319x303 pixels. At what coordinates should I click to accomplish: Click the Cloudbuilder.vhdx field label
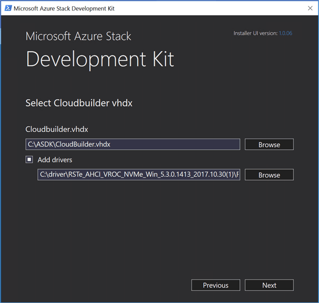point(57,129)
